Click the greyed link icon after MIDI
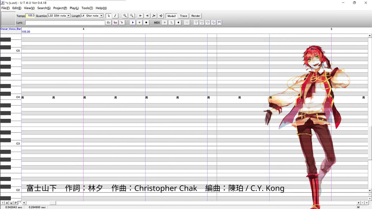The height and width of the screenshot is (209, 372). [x=187, y=22]
